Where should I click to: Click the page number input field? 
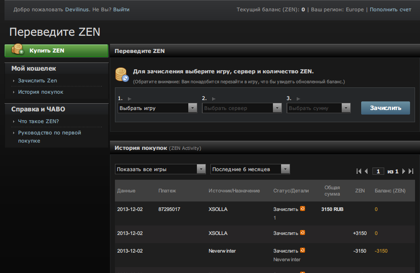378,171
